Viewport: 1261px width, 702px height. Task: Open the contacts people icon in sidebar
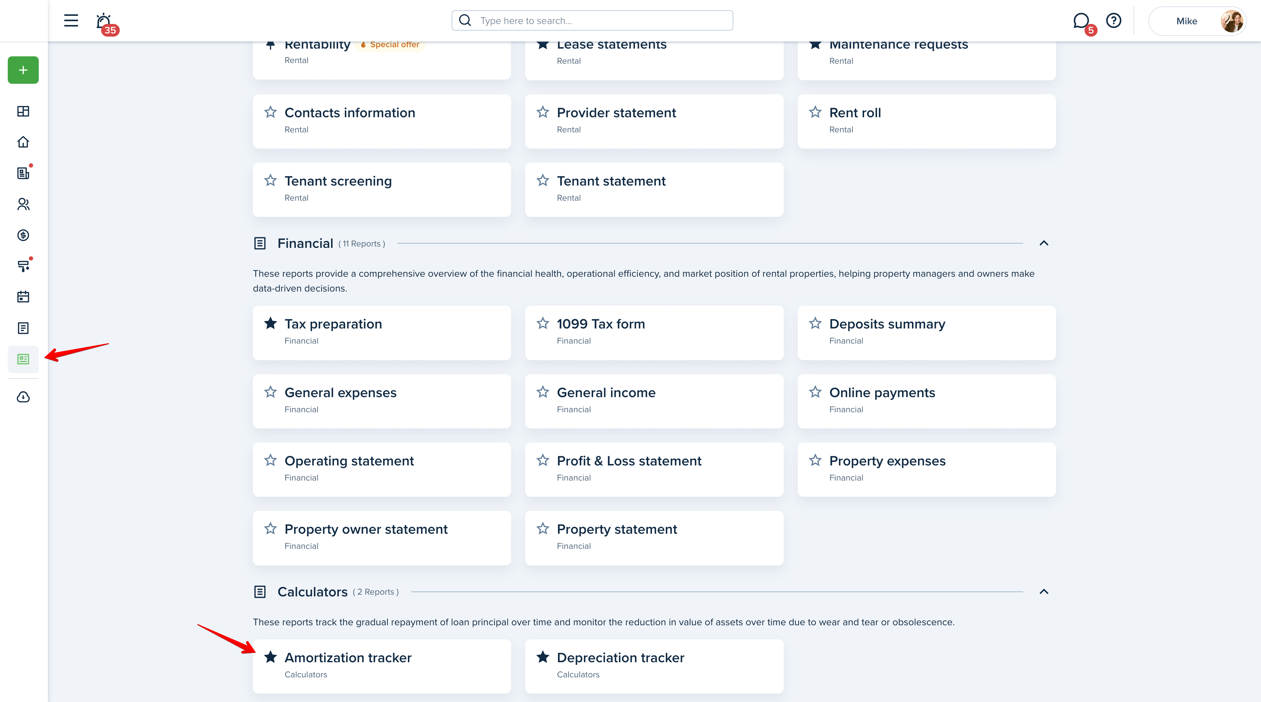tap(23, 204)
